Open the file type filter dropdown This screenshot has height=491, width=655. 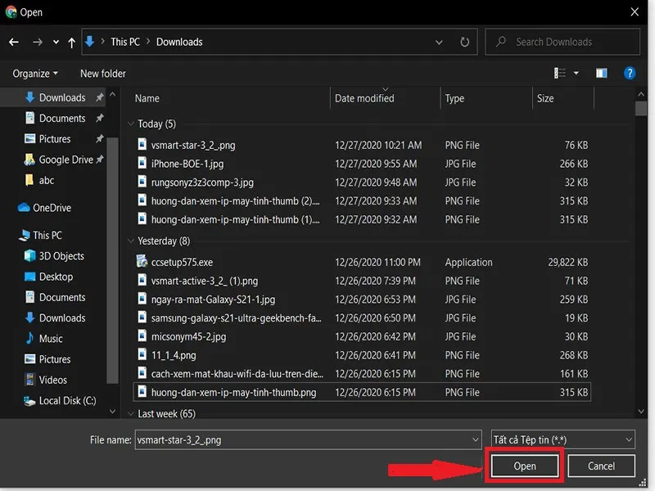click(x=562, y=439)
